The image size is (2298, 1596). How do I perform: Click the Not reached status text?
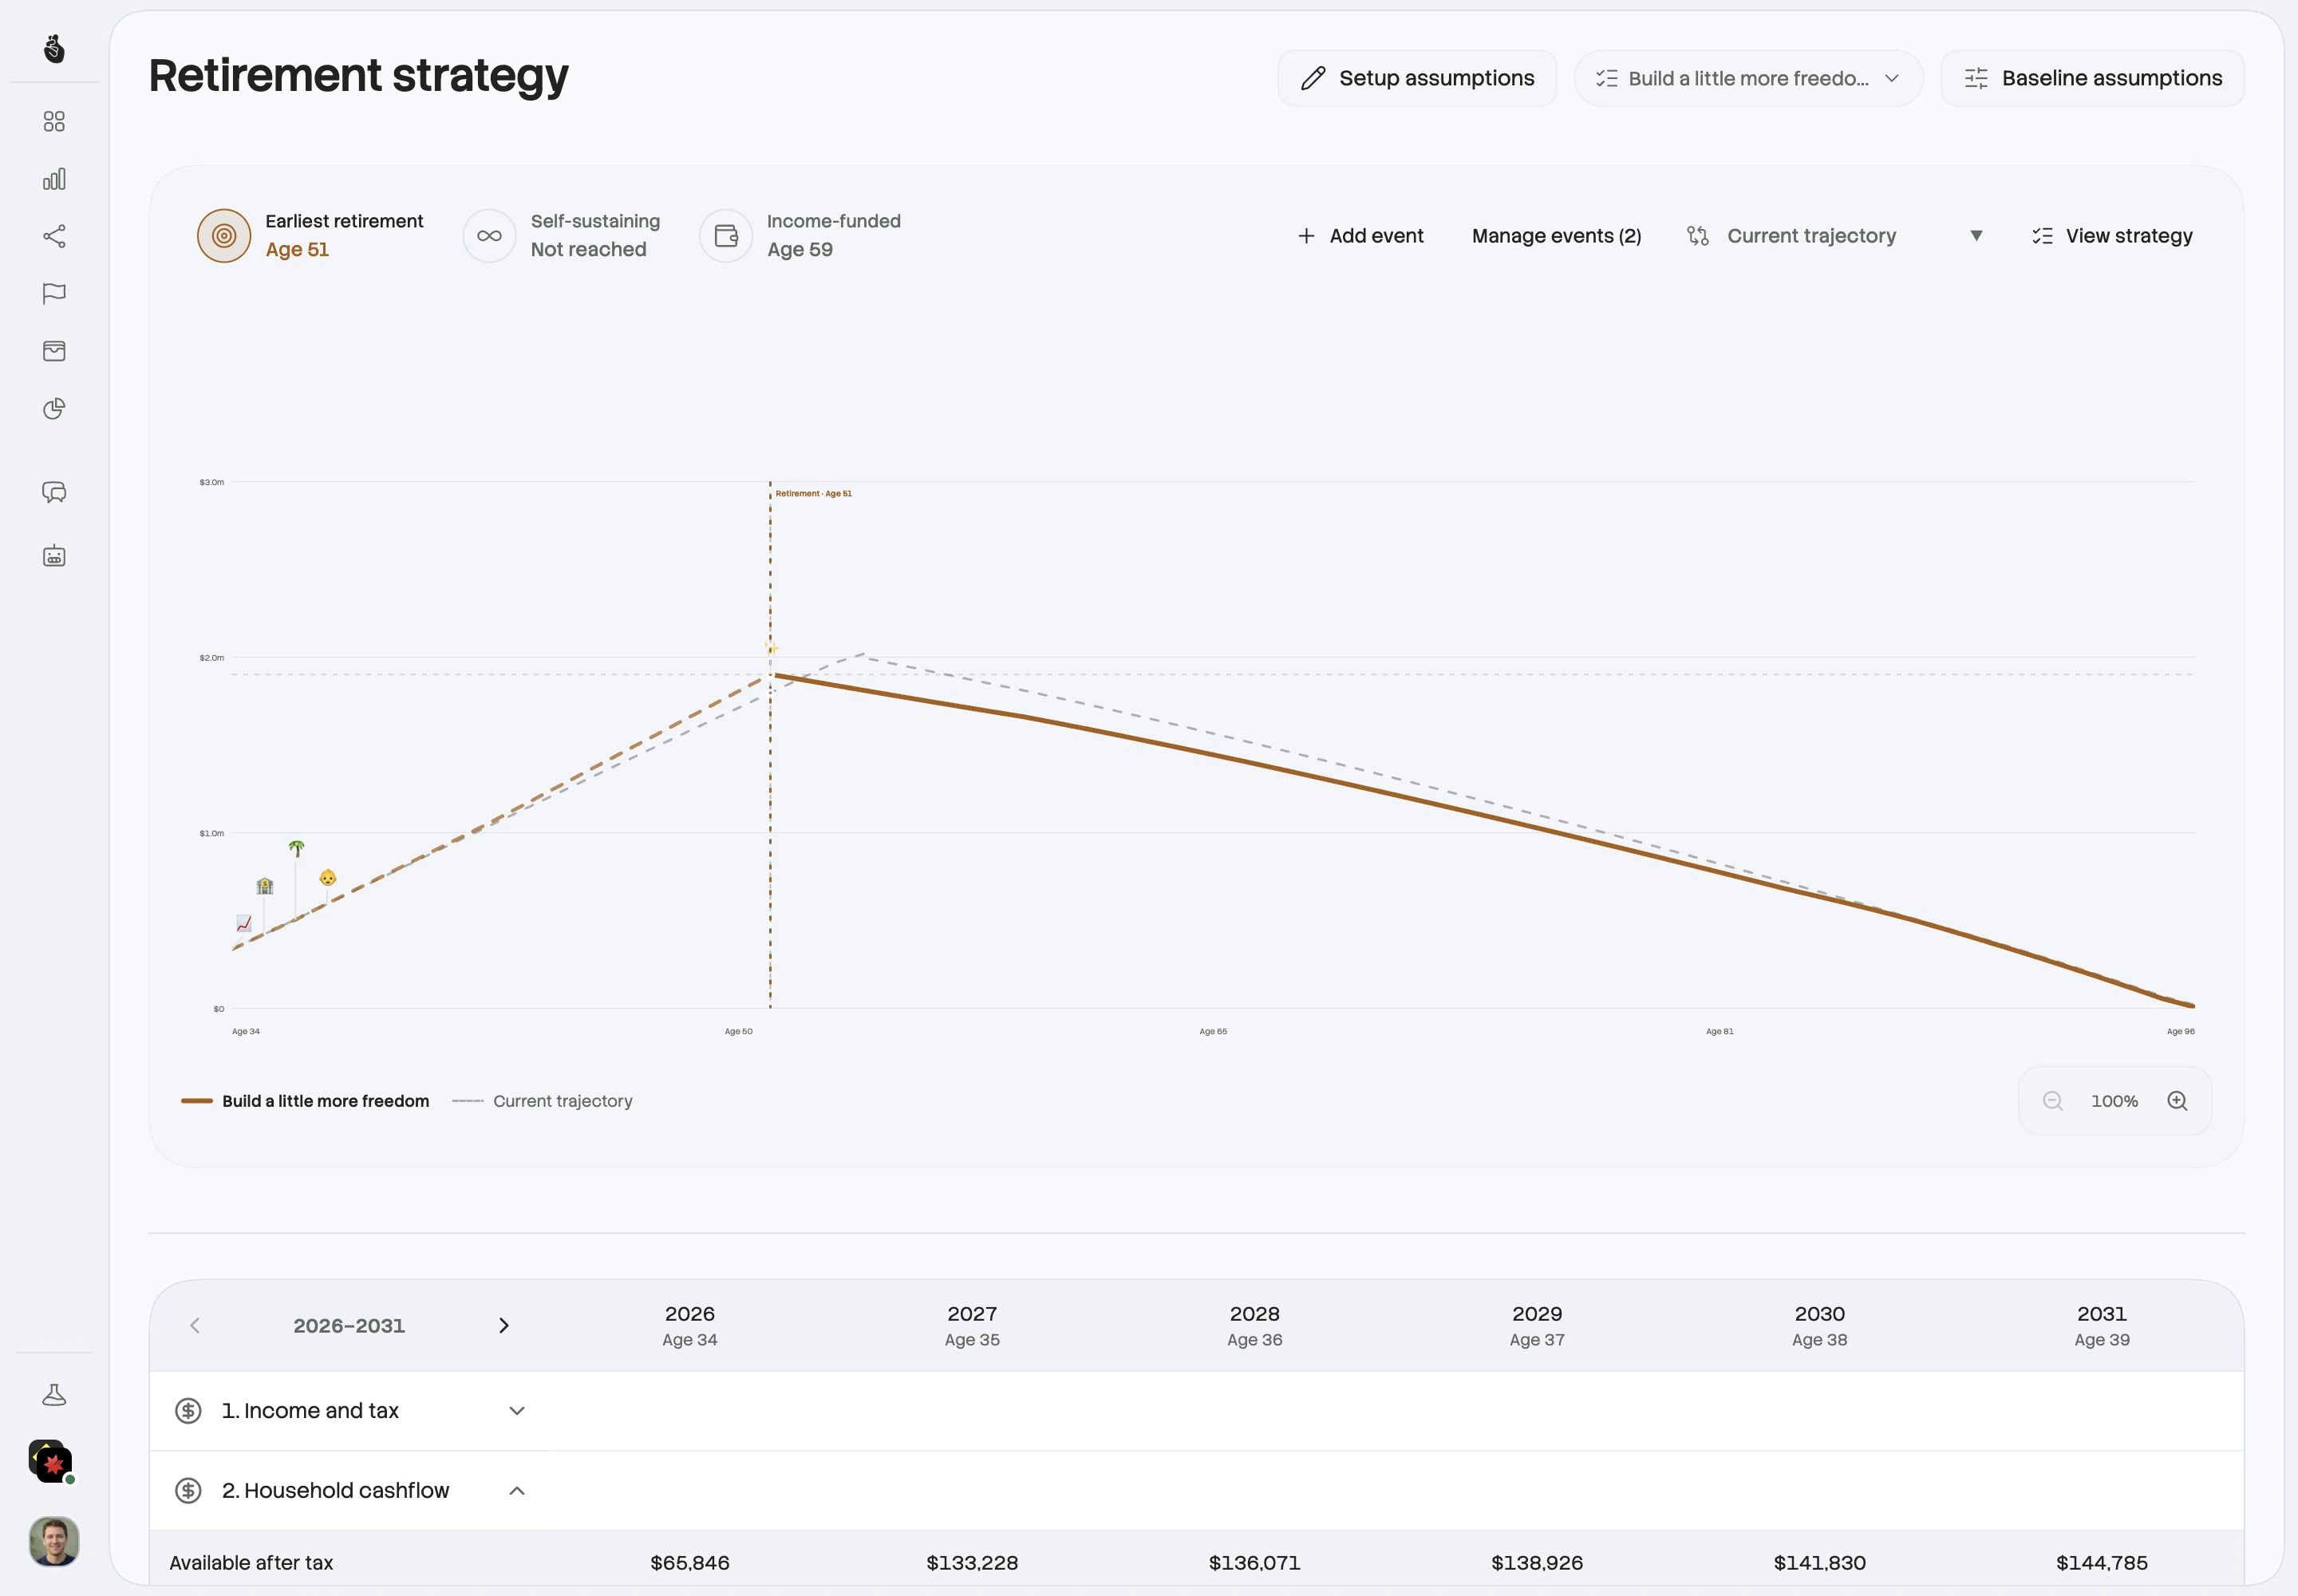pyautogui.click(x=588, y=250)
